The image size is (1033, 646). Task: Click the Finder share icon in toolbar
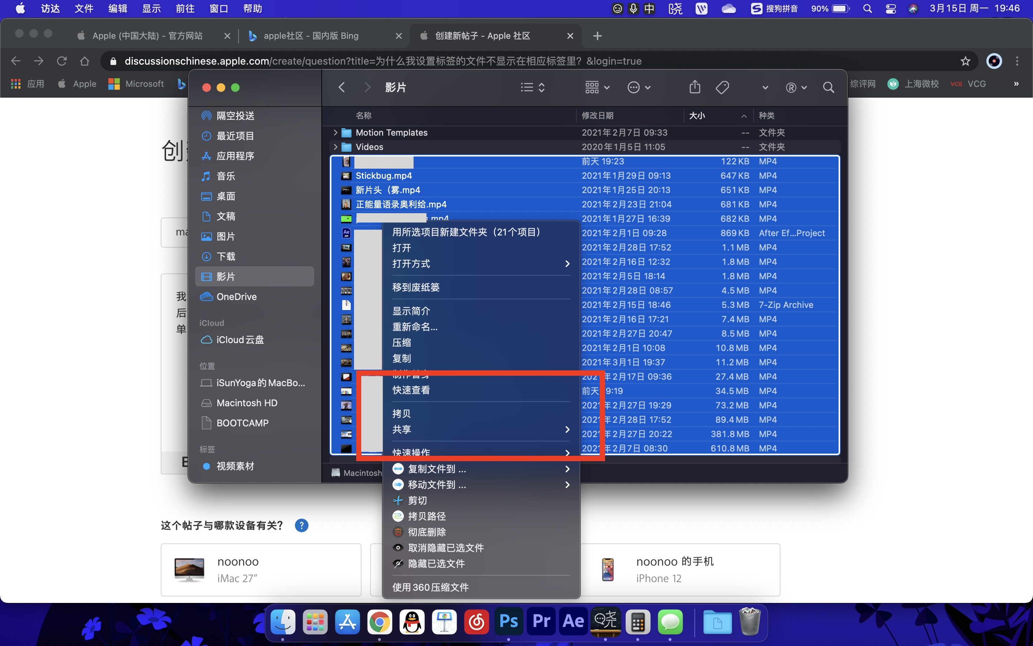point(694,87)
